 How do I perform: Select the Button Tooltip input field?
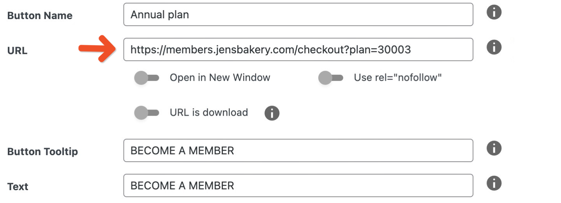[298, 150]
